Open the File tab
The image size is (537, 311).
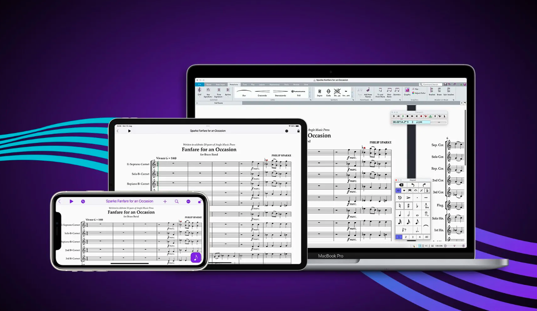tap(199, 84)
